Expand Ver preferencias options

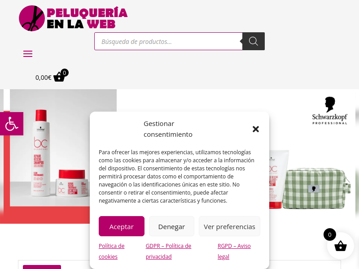229,226
